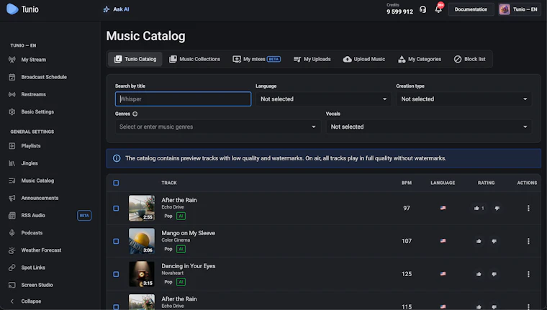The width and height of the screenshot is (547, 310).
Task: Expand the Vocals dropdown
Action: [429, 127]
